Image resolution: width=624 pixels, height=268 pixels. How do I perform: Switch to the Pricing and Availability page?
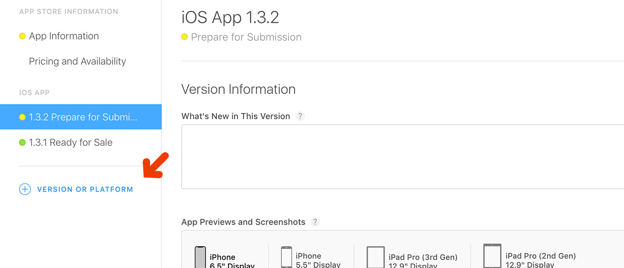[77, 61]
